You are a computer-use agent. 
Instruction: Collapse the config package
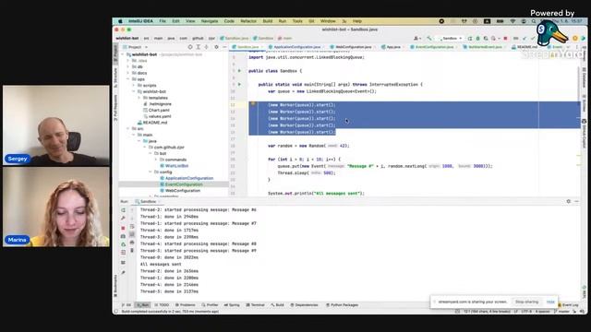click(x=151, y=172)
